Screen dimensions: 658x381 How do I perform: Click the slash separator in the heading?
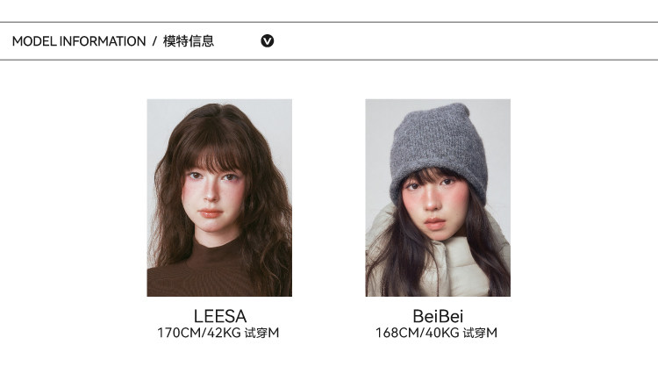154,41
